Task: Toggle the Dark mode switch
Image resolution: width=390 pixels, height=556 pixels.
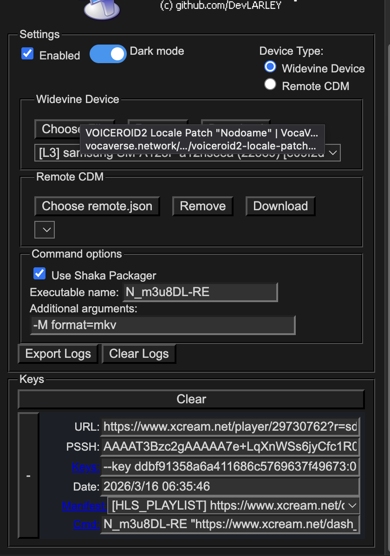Action: pos(108,54)
